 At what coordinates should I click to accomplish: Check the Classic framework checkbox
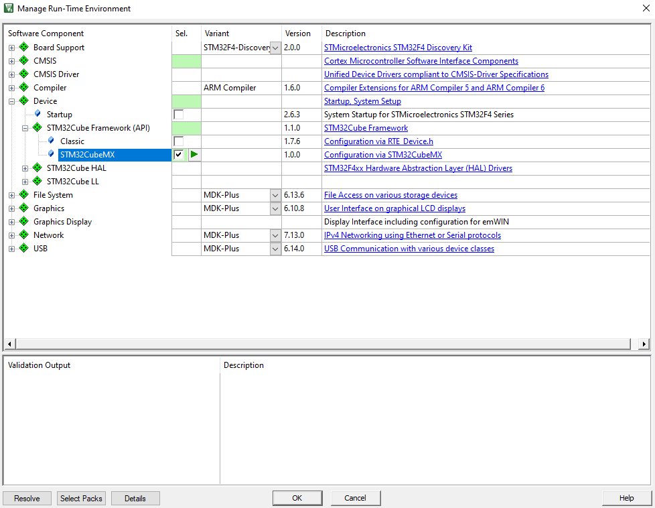(178, 141)
